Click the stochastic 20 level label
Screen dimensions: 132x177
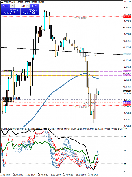pos(125,164)
